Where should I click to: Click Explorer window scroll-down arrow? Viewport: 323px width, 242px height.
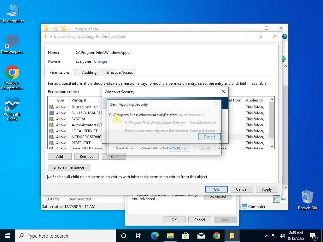tap(285, 187)
